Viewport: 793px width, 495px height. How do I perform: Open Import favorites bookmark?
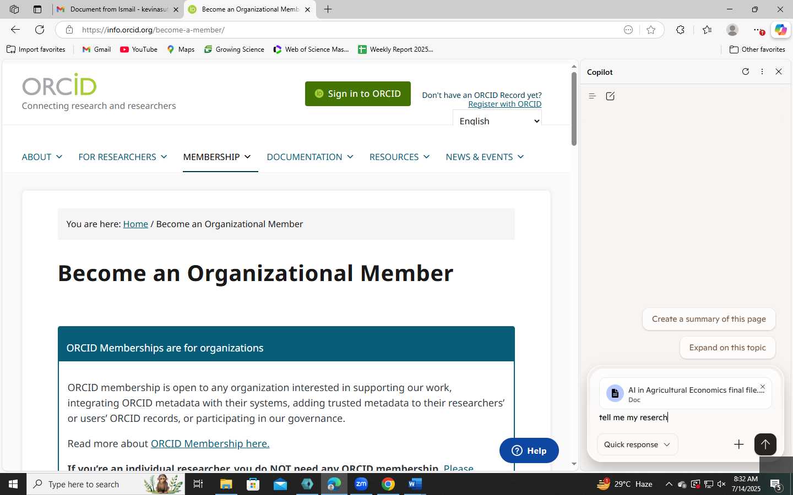pyautogui.click(x=36, y=50)
